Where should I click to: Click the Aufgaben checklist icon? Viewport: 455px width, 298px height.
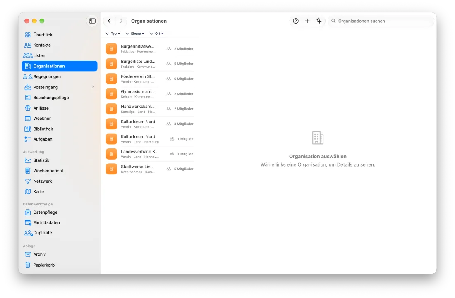[x=28, y=139]
